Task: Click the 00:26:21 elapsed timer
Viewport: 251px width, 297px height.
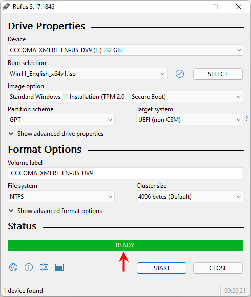Action: pos(235,291)
